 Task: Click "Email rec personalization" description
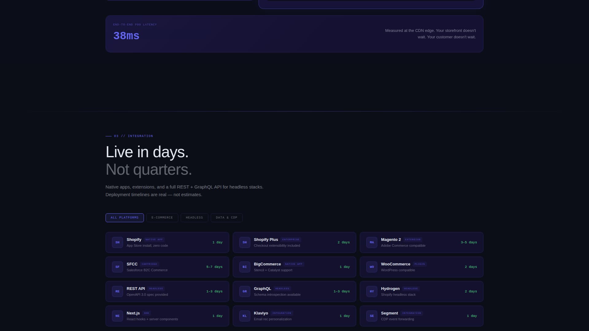pyautogui.click(x=273, y=319)
